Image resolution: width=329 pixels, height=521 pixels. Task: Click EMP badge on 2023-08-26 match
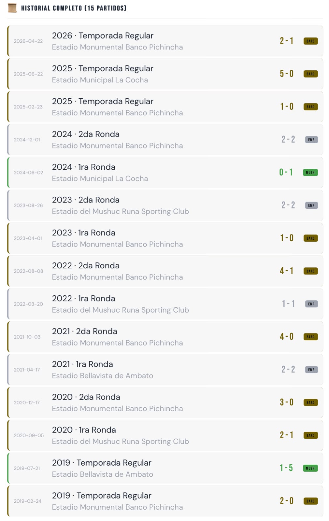311,206
